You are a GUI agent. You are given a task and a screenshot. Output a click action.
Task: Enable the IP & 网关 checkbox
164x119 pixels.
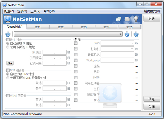8,39
